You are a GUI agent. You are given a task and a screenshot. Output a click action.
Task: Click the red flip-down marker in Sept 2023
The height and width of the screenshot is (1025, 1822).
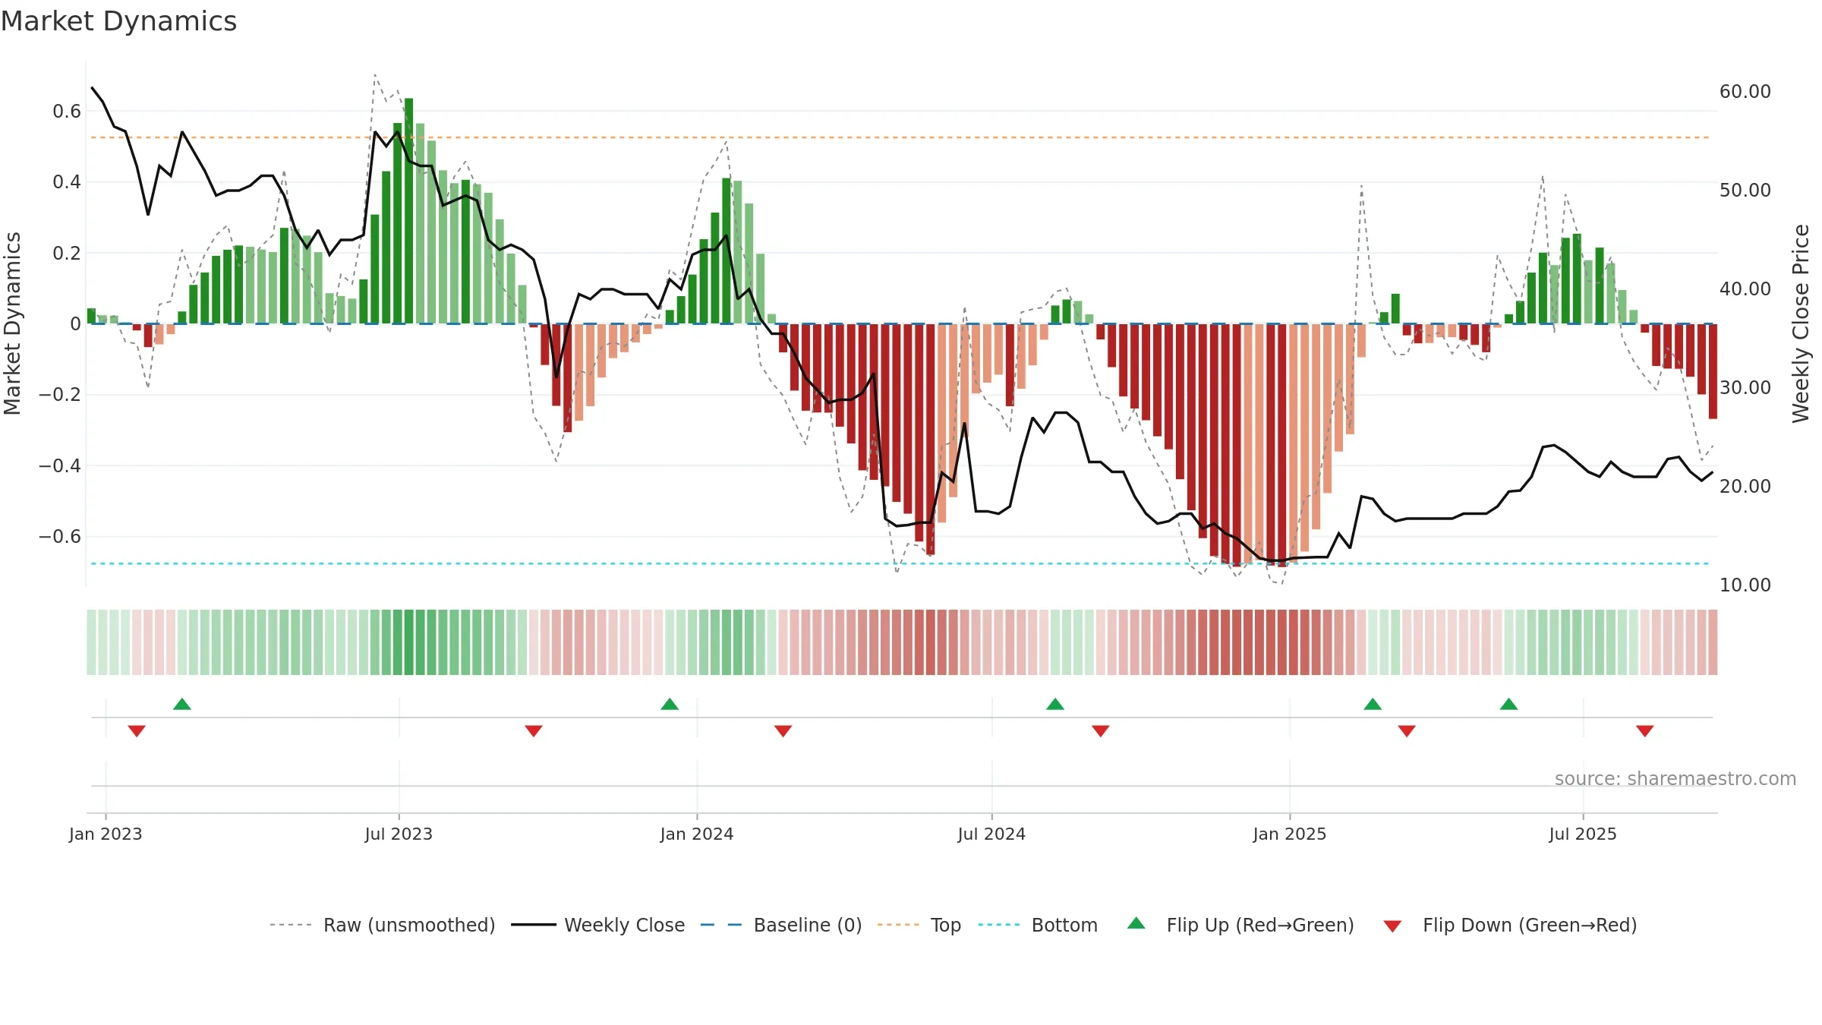pyautogui.click(x=534, y=730)
